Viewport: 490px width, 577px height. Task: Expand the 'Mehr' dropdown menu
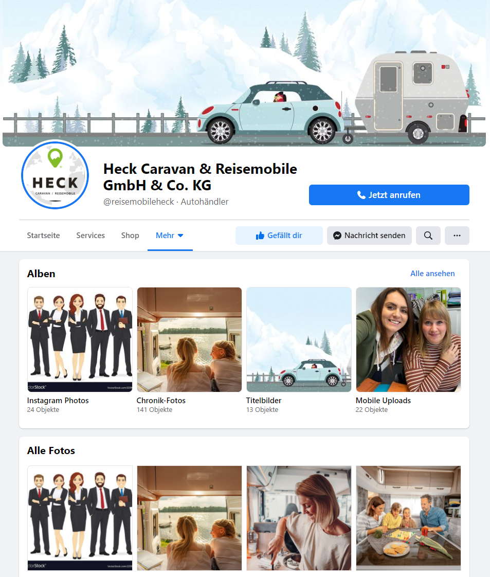(170, 236)
